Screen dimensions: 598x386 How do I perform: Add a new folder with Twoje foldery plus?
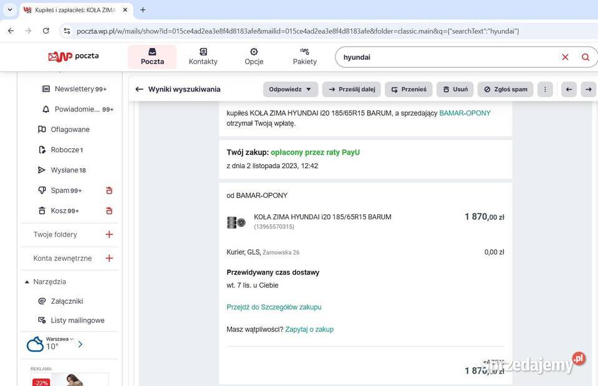[109, 235]
